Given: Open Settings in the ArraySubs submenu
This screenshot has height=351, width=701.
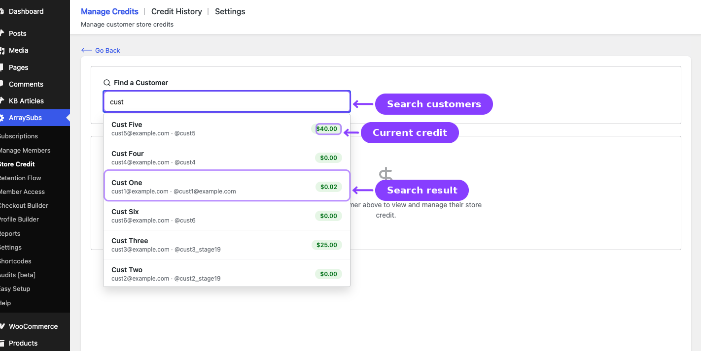Looking at the screenshot, I should tap(10, 247).
